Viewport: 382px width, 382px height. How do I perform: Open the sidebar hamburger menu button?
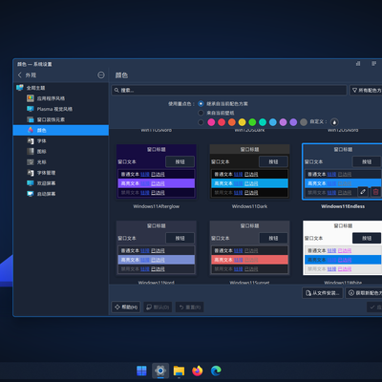[101, 75]
